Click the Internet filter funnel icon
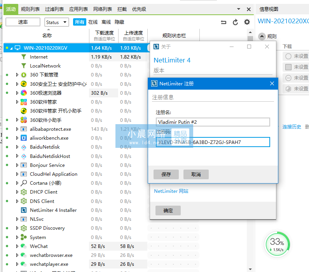This screenshot has height=272, width=309. [24, 57]
